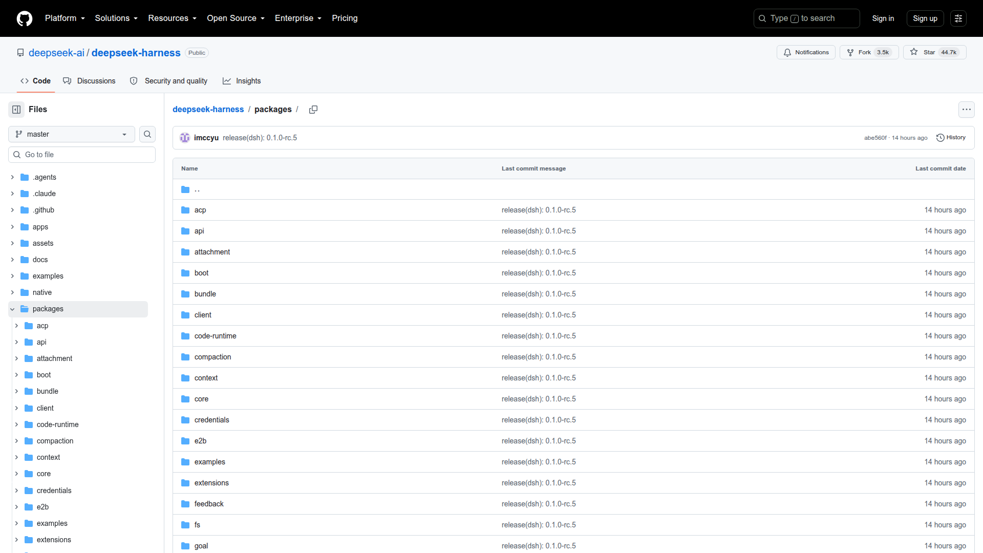Click the code-runtime folder icon in table
983x553 pixels.
point(185,336)
